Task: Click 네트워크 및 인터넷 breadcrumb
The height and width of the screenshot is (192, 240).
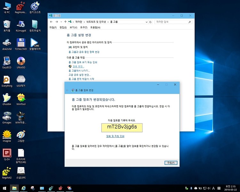Action: click(96, 22)
